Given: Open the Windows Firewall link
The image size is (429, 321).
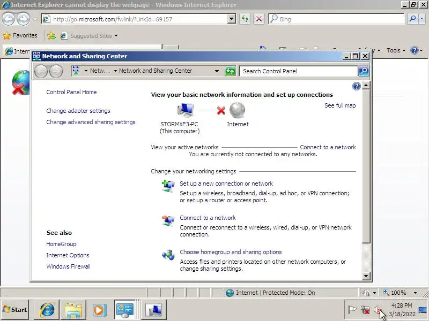Looking at the screenshot, I should [69, 266].
